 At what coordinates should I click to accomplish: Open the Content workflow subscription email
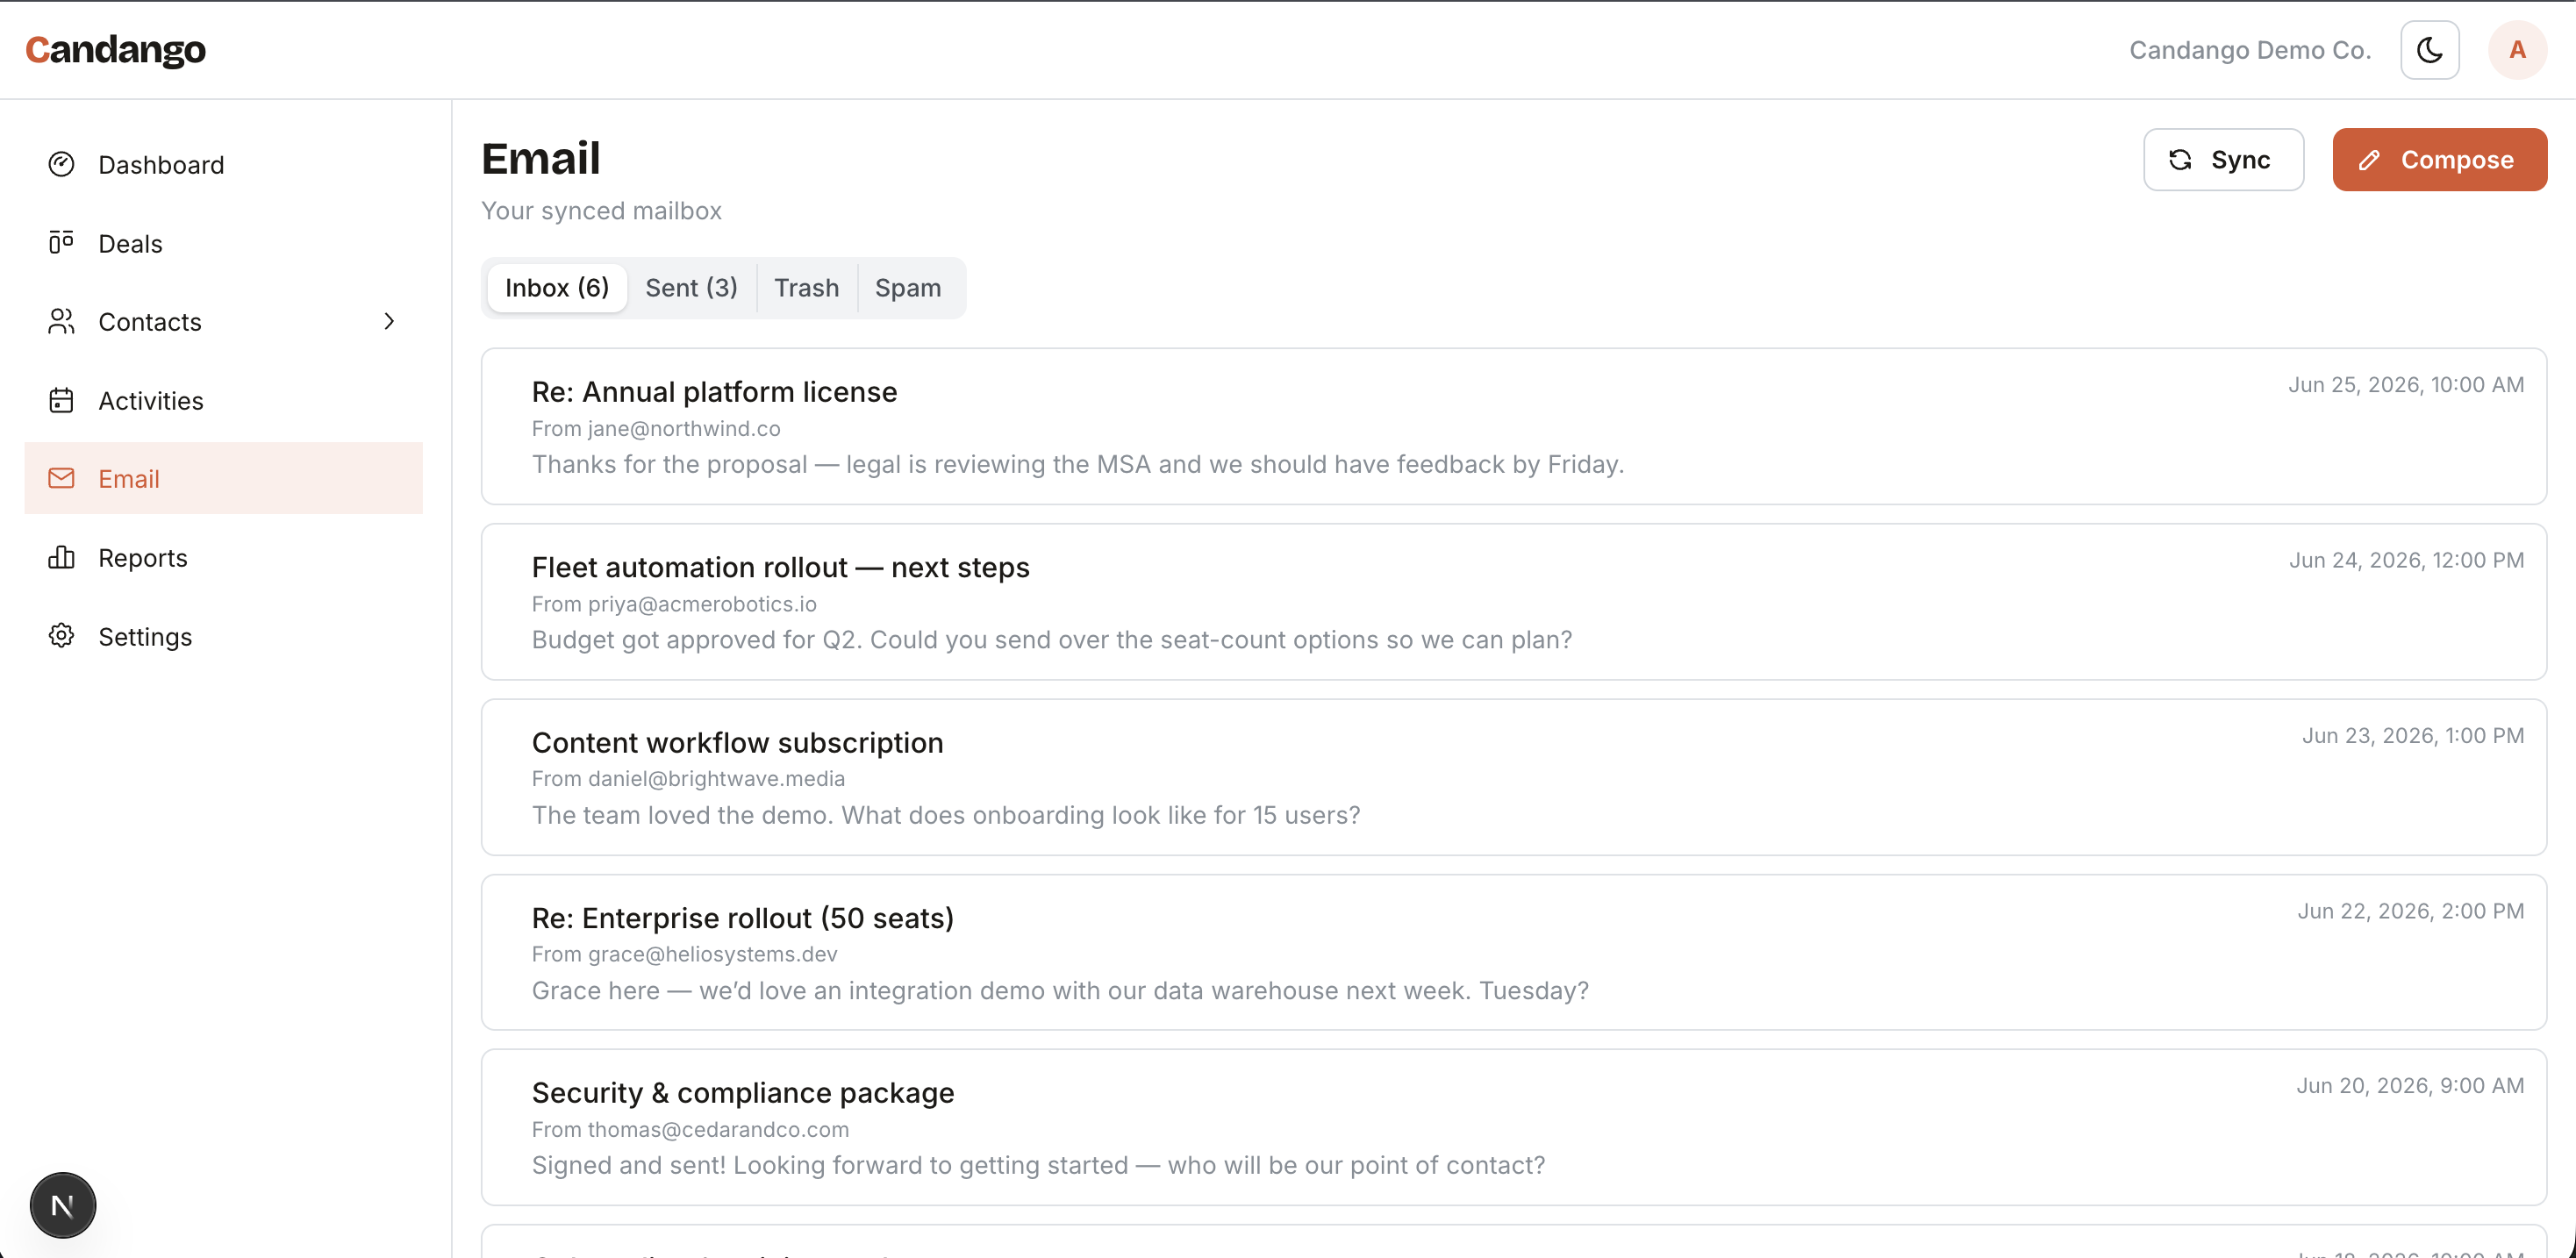pos(1513,777)
